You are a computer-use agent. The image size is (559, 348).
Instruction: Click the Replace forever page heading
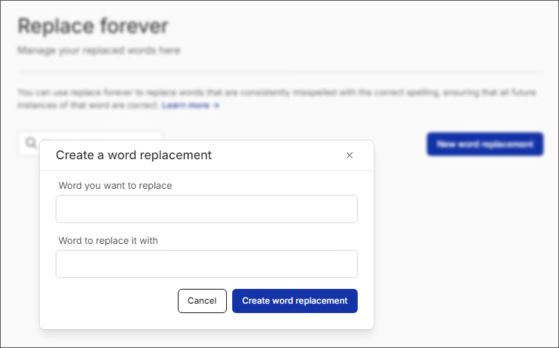point(93,26)
